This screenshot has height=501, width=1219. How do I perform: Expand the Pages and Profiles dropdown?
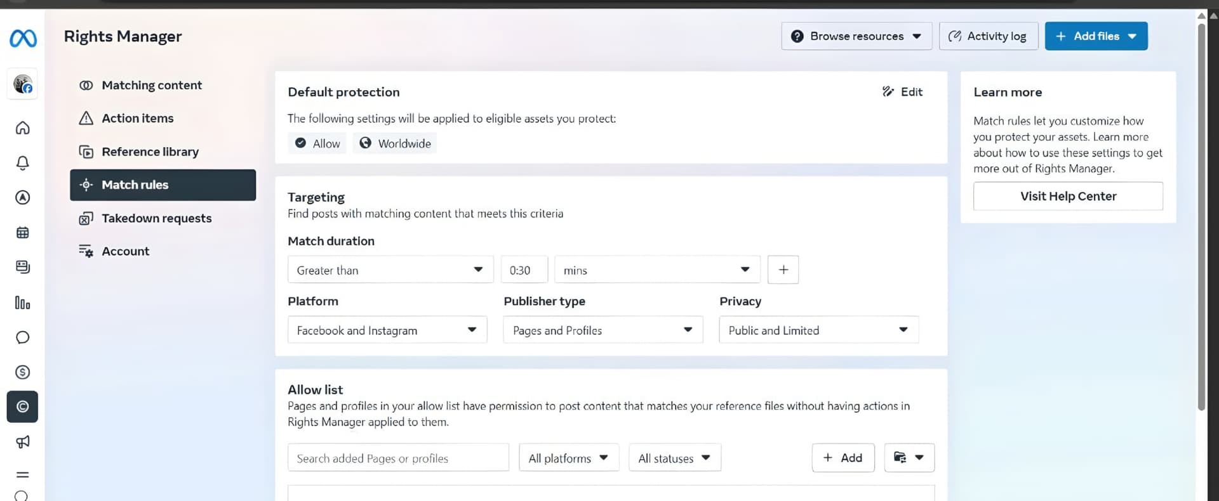(x=603, y=330)
